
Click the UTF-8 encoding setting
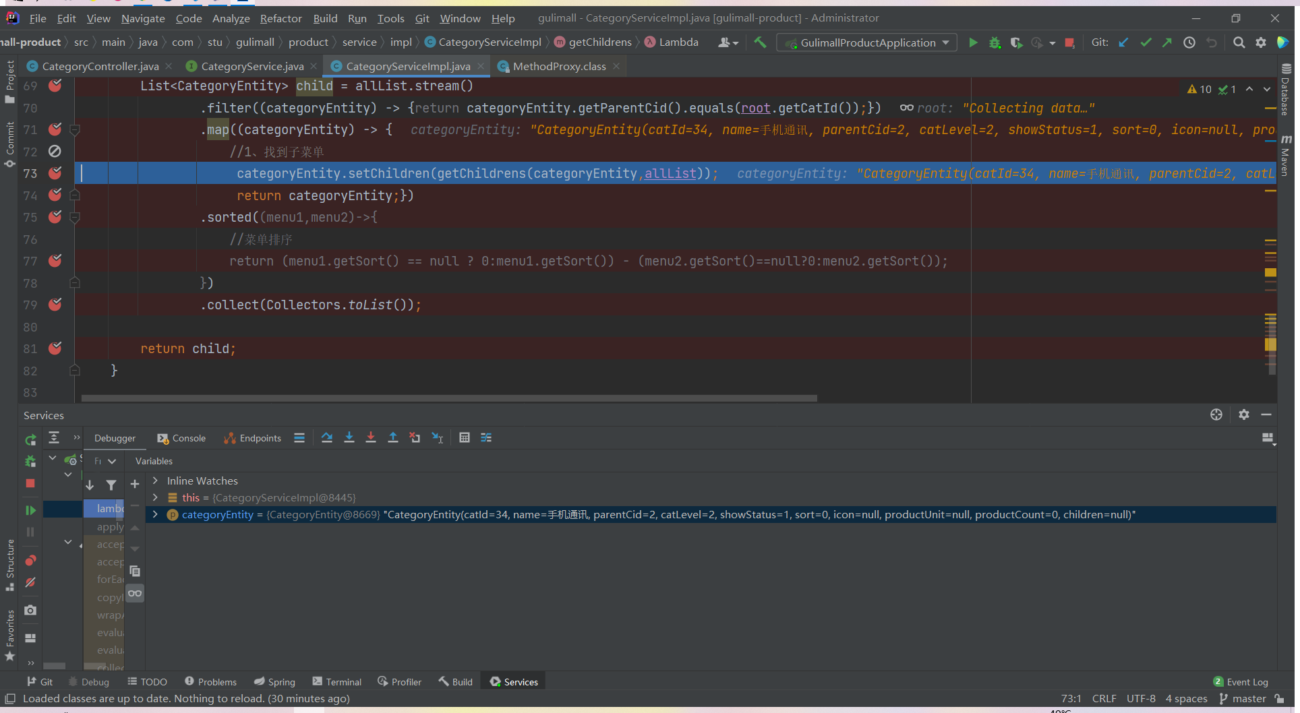1141,699
